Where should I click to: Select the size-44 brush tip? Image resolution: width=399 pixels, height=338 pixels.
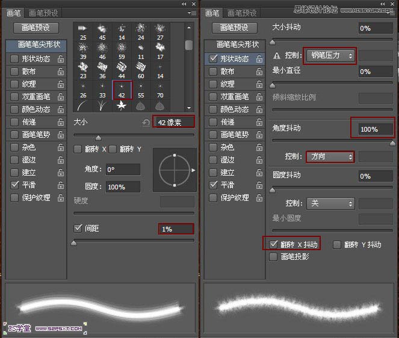coord(122,71)
